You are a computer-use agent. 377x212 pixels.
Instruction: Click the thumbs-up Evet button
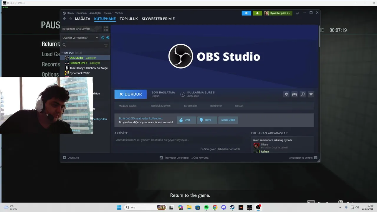[x=186, y=120]
